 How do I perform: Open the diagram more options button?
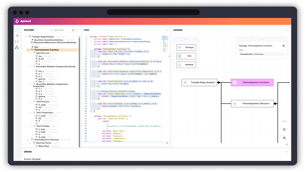[x=284, y=121]
